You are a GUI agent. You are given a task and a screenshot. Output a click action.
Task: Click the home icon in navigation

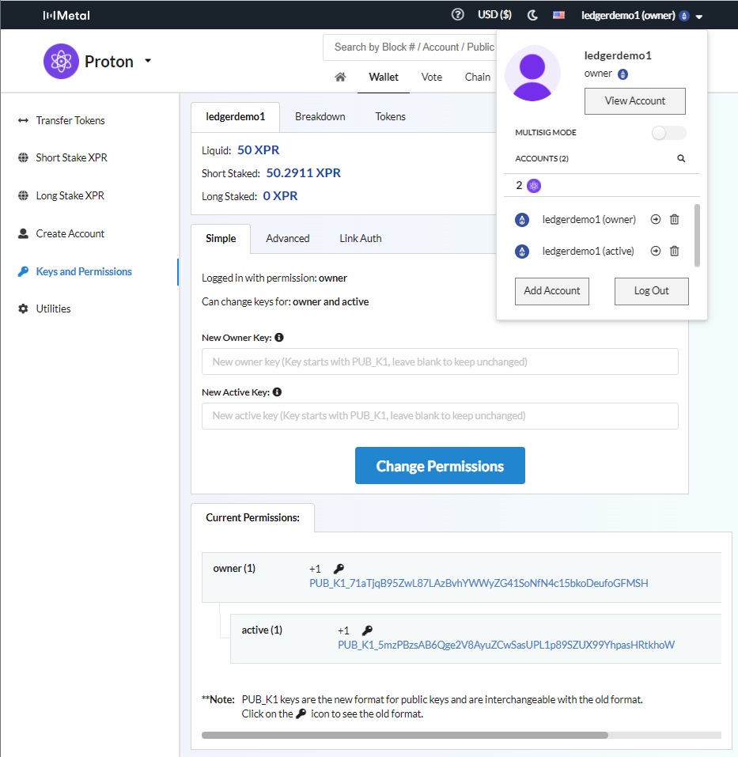[x=340, y=77]
